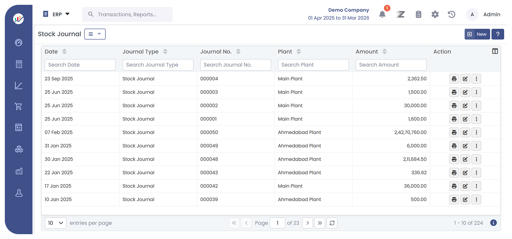The image size is (512, 239).
Task: Click the info icon in table footer
Action: point(493,223)
